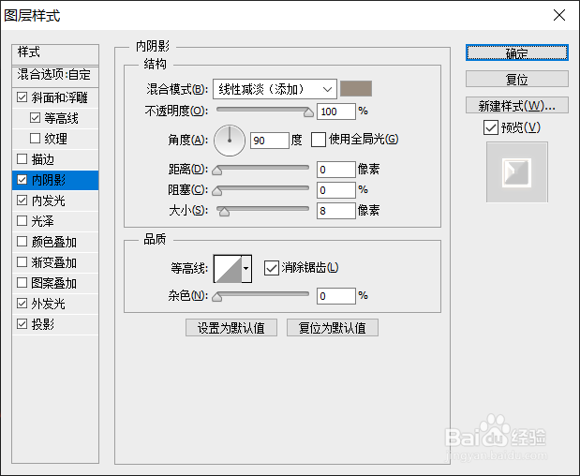Click the 大小 slider handle

point(224,212)
